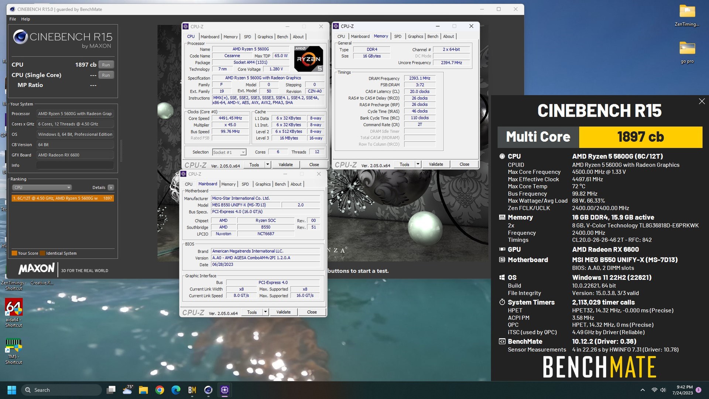709x399 pixels.
Task: Launch Google Chrome from taskbar
Action: 160,390
